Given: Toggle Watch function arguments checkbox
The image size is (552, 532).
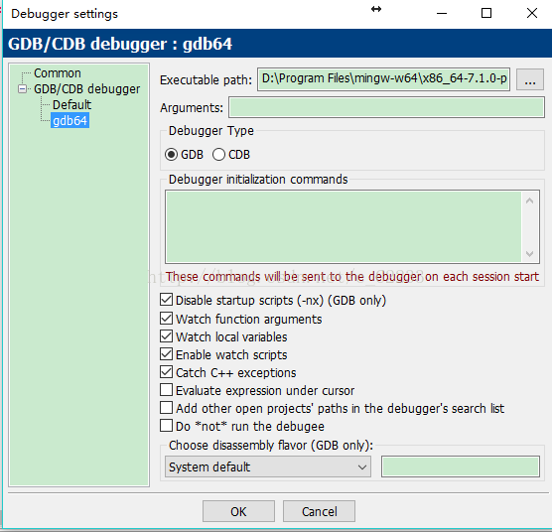Looking at the screenshot, I should pos(166,319).
